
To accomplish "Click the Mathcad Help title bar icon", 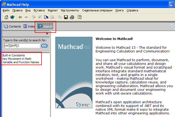I will pos(3,4).
